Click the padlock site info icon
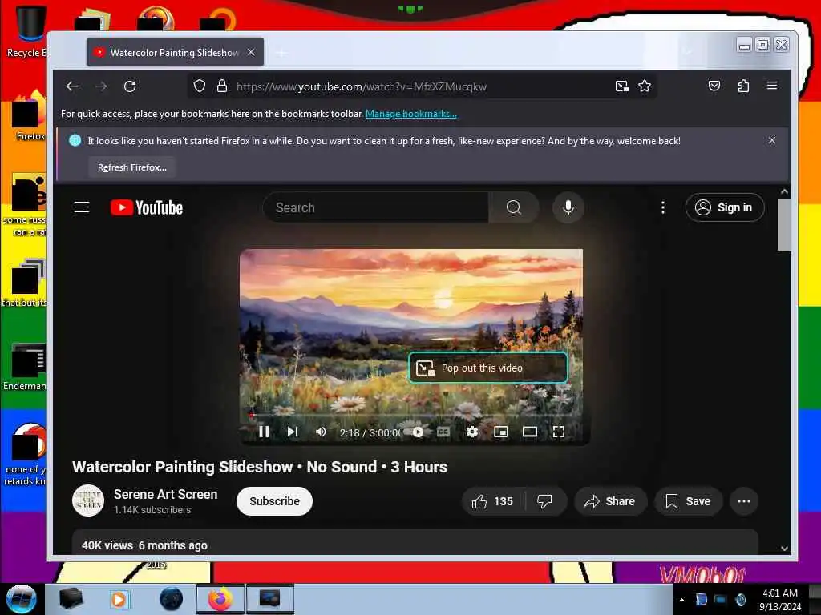 point(222,86)
